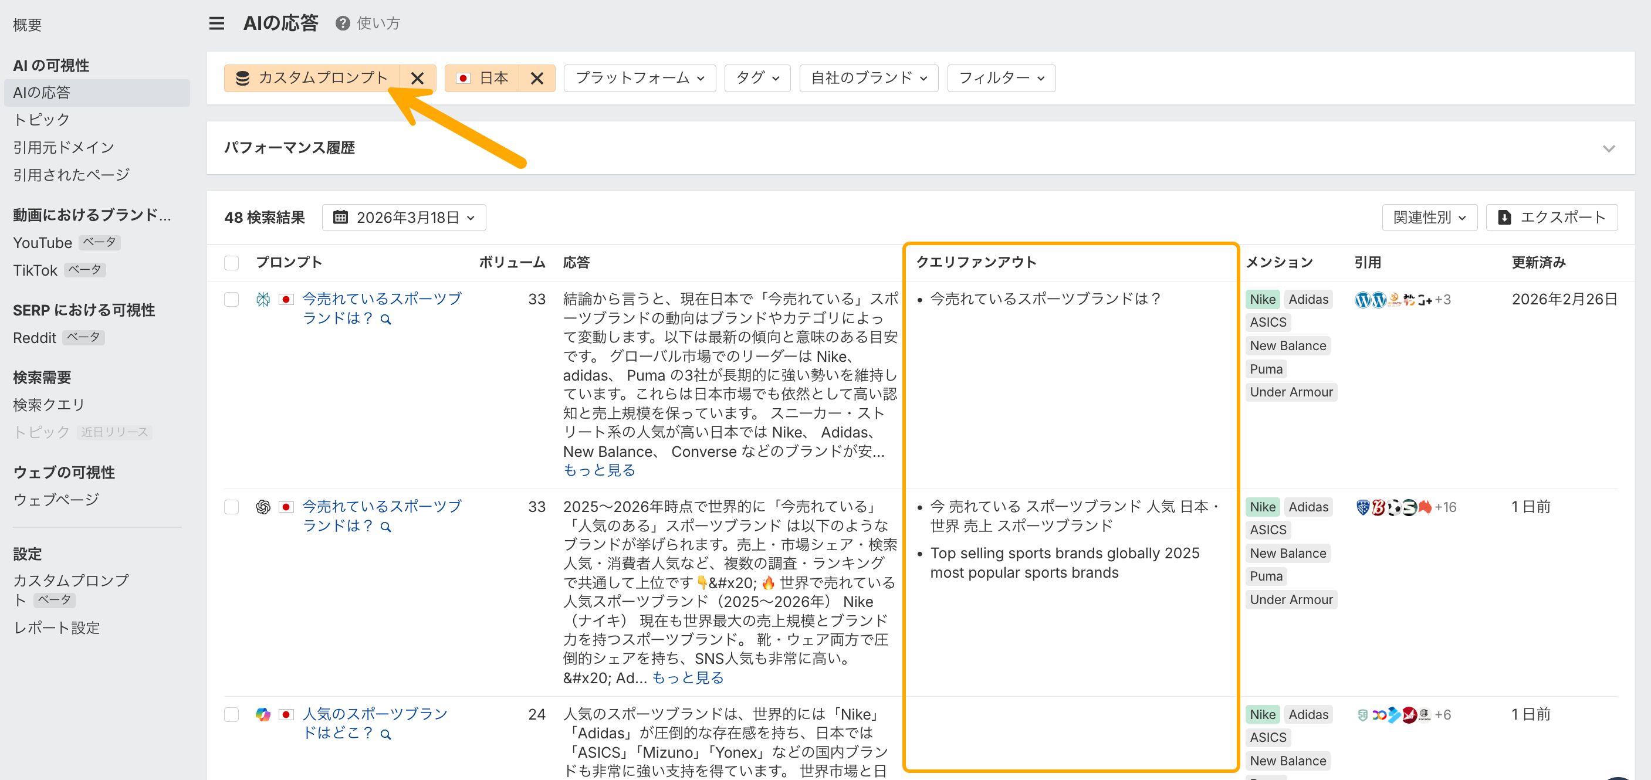
Task: Expand the パフォーマンス履歴 panel chevron
Action: (1608, 148)
